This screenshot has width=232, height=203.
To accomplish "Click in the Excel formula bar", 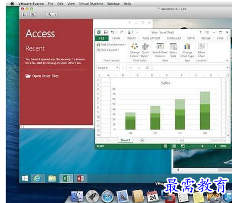I will [189, 68].
